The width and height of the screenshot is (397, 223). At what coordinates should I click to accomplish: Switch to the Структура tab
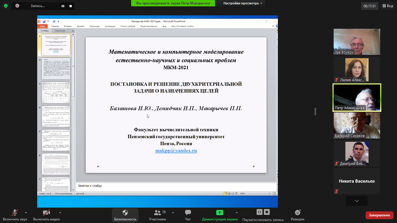pos(60,30)
